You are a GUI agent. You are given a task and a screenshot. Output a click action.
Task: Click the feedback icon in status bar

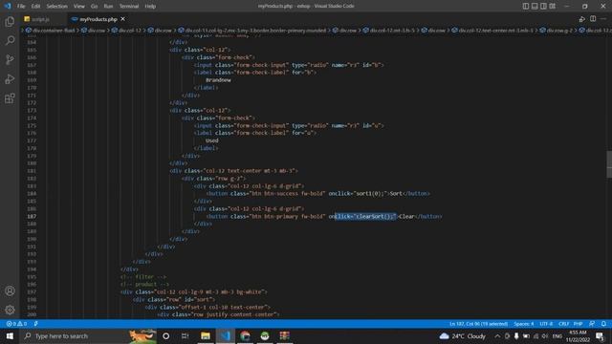[592, 324]
